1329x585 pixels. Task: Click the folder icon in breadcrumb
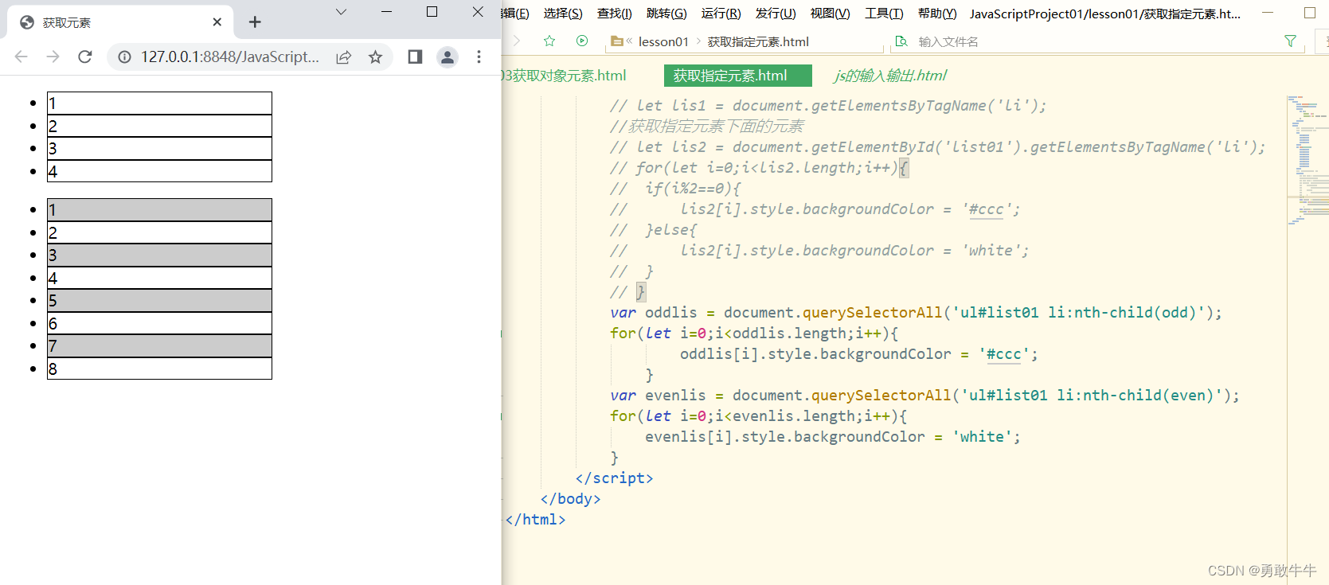[616, 41]
